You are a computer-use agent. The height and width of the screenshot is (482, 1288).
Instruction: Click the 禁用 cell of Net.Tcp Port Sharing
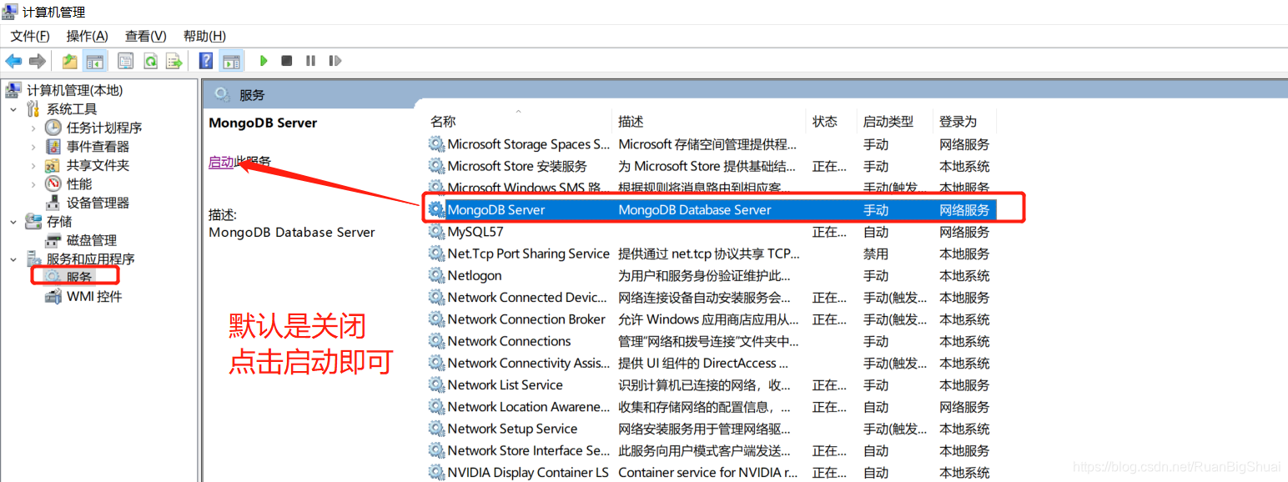pos(876,254)
